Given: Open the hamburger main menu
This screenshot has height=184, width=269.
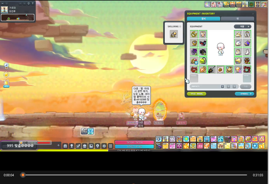Looking at the screenshot, I should 111,146.
